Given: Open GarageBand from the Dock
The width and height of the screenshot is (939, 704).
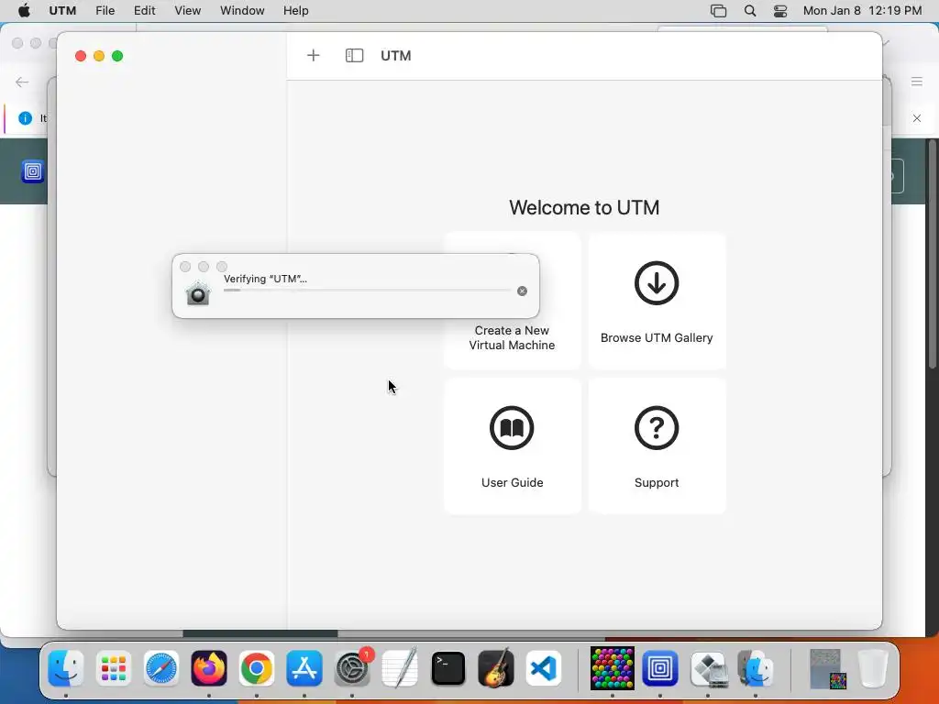Looking at the screenshot, I should pos(496,668).
